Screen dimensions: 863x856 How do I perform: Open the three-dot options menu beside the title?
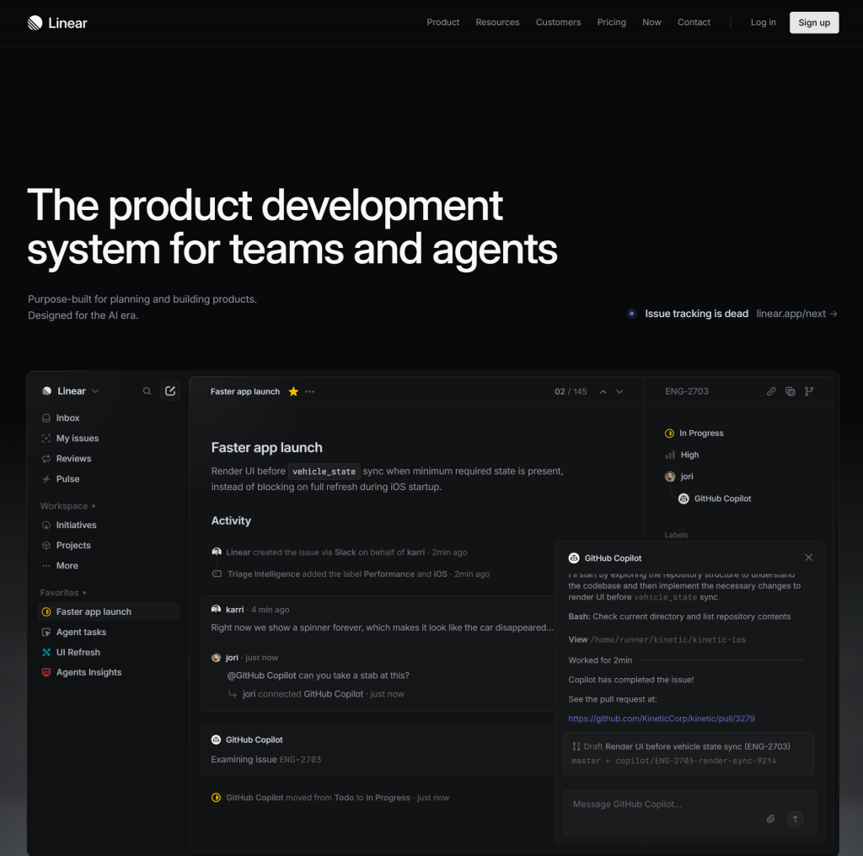click(x=310, y=391)
